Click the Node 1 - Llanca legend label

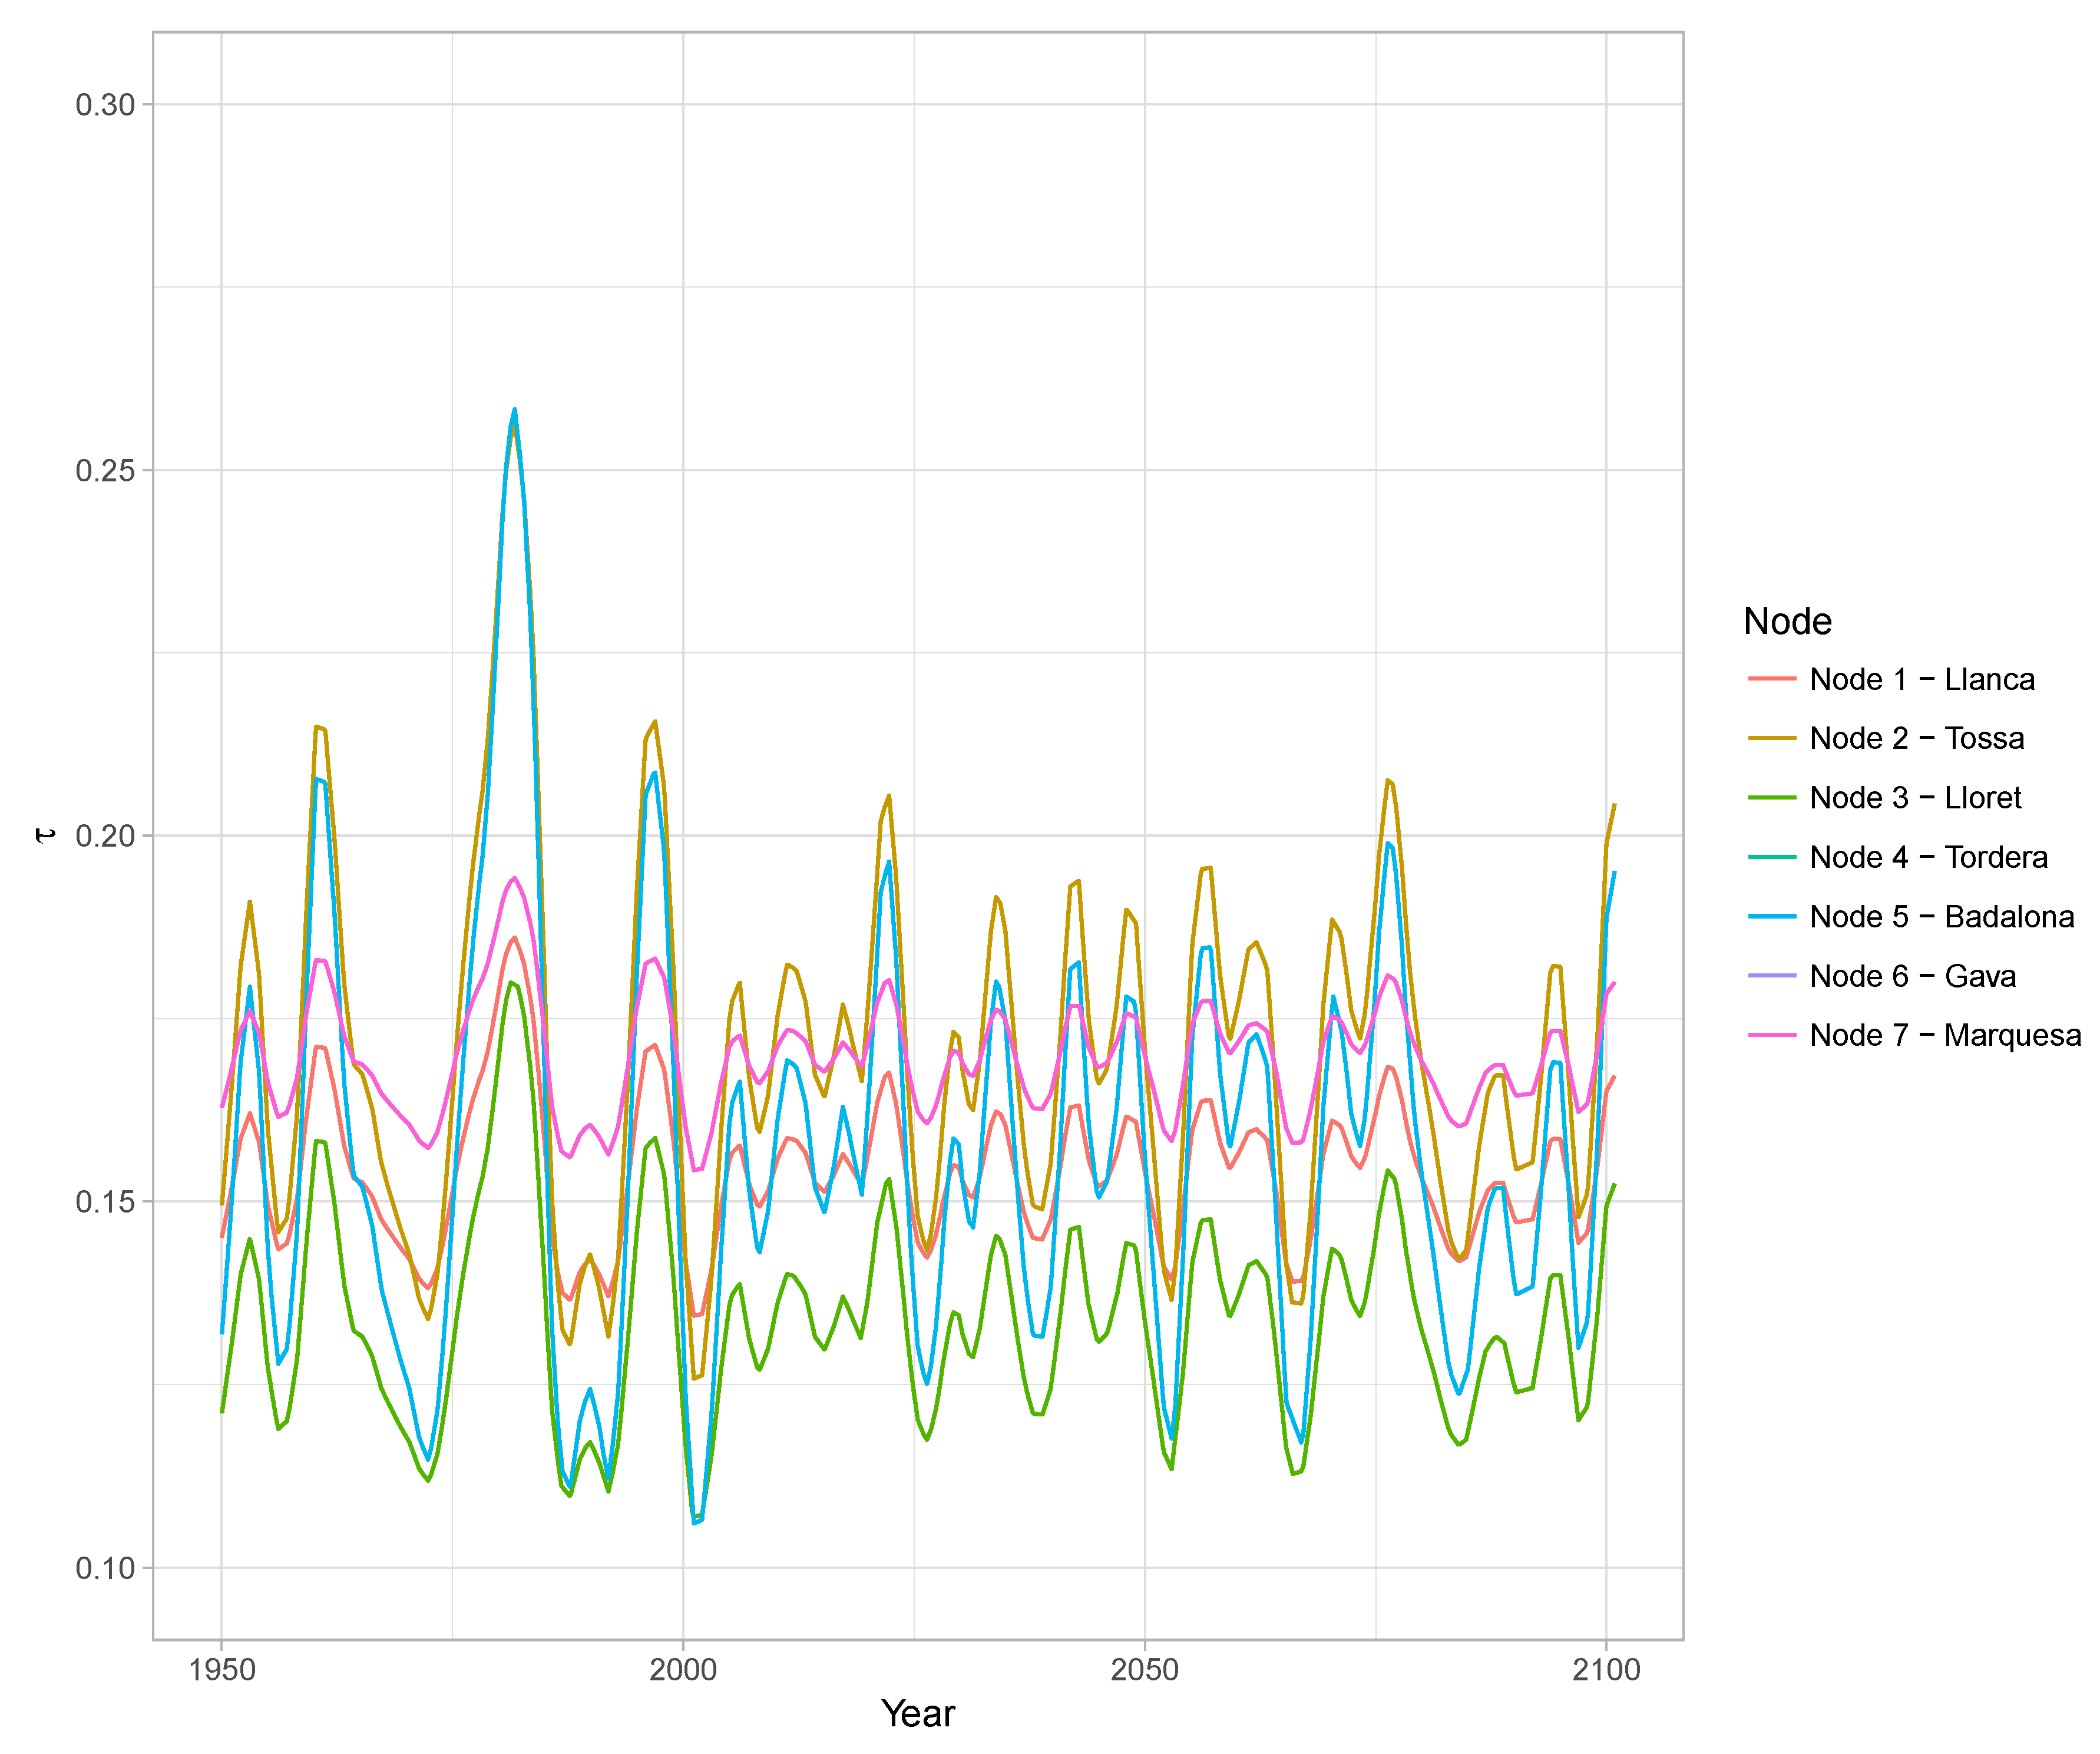coord(1922,679)
